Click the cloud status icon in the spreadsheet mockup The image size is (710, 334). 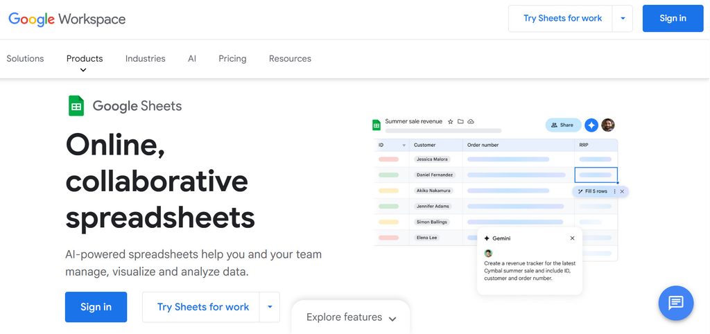click(471, 121)
